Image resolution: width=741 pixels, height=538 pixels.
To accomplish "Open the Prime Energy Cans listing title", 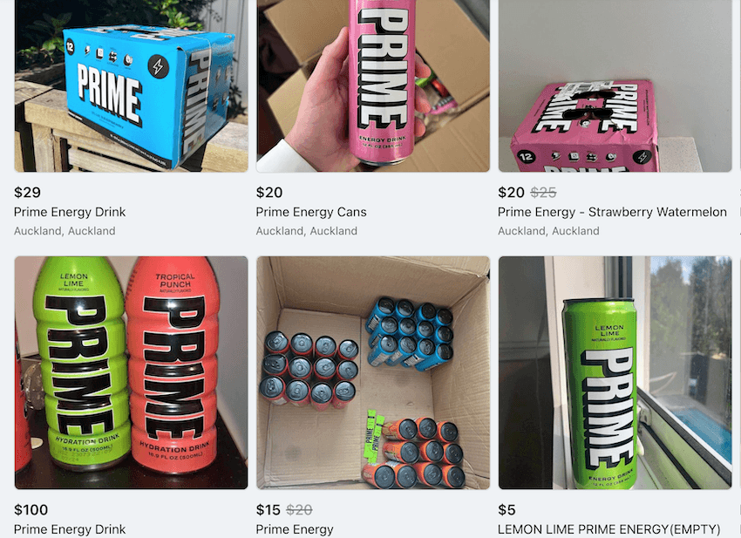I will click(311, 212).
